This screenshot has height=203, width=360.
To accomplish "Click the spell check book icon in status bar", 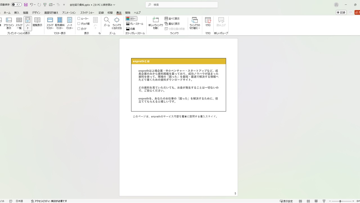I will coord(11,201).
